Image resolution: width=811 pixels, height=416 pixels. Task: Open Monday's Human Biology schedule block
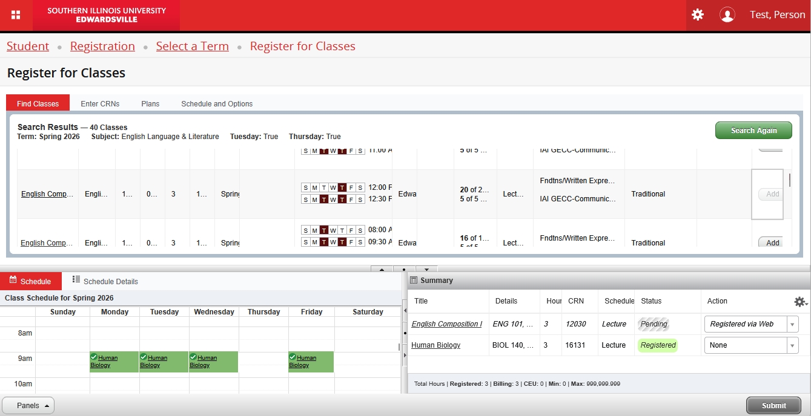tap(114, 362)
